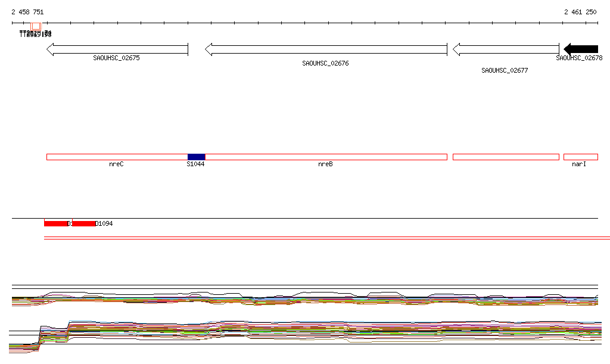Click the start coordinate 2 458 751
Image resolution: width=610 pixels, height=364 pixels.
pos(27,12)
